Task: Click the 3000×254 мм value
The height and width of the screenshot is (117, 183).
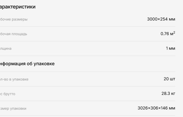Action: click(161, 19)
